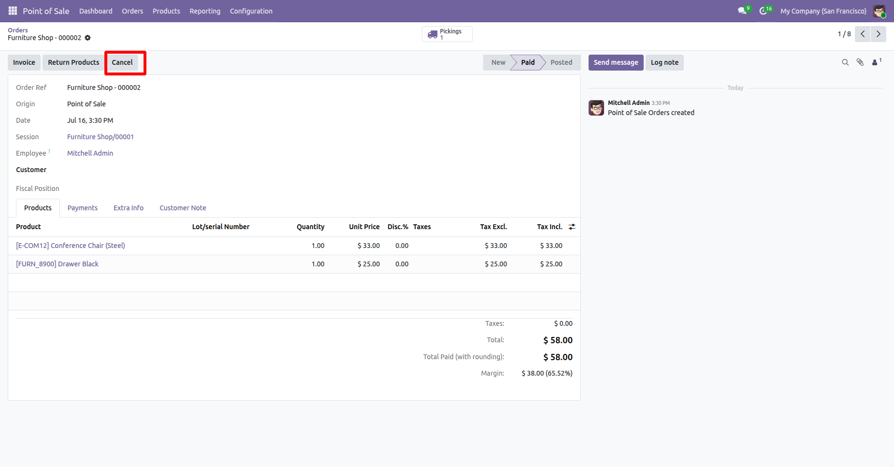Screen dimensions: 894x467
Task: Open the activities clock icon
Action: 764,11
